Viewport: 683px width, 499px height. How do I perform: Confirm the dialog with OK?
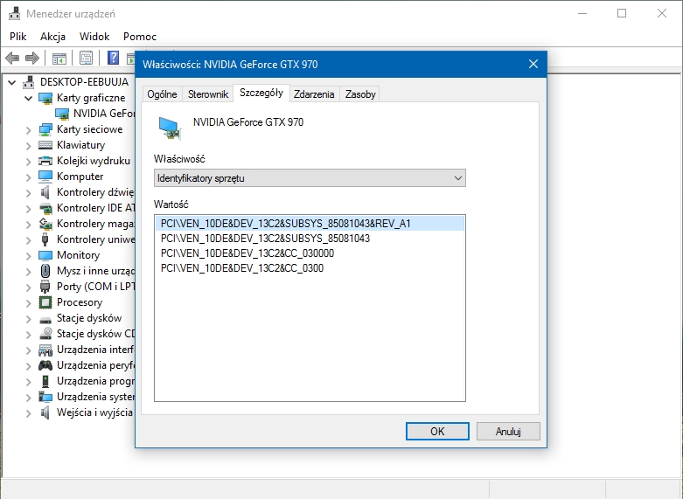pos(437,431)
